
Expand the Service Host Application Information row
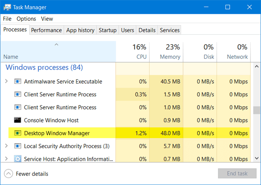coord(6,159)
